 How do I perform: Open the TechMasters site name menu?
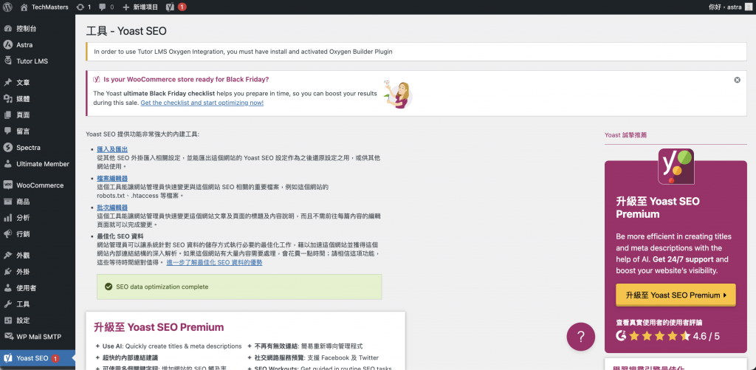click(x=50, y=7)
